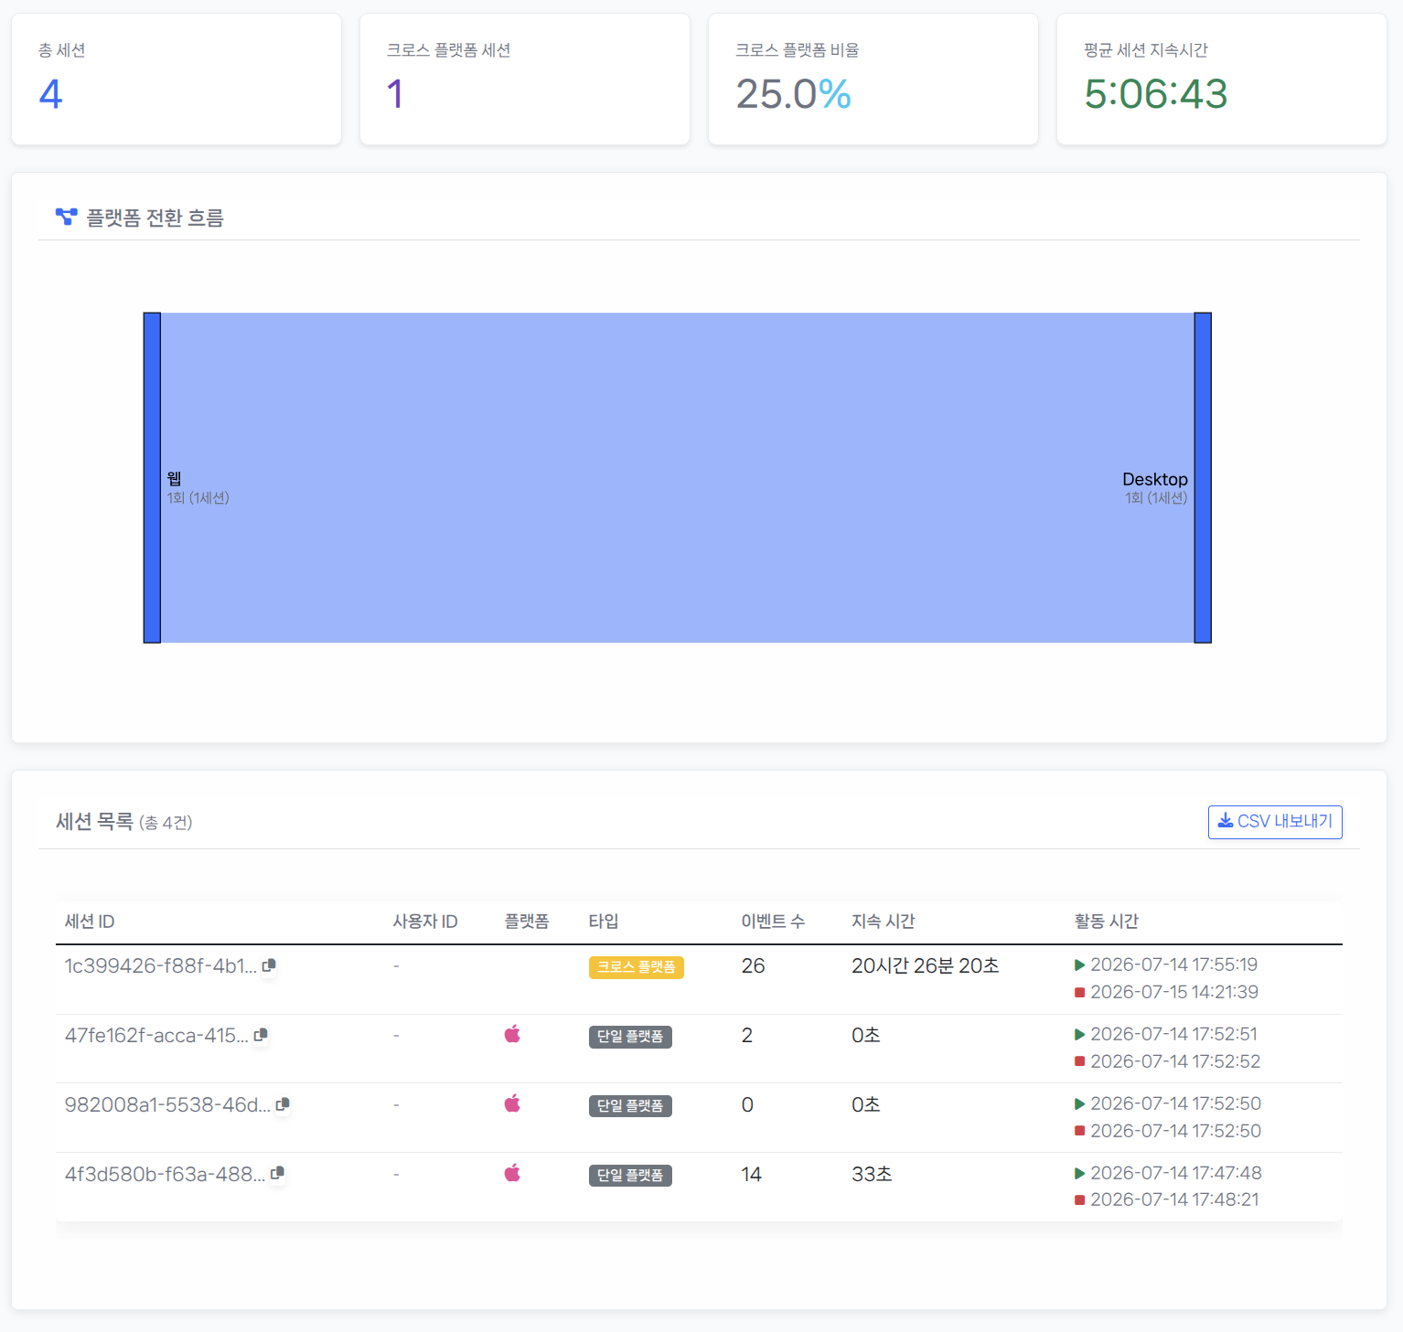The image size is (1403, 1332).
Task: Click end time 2026-07-14 17:52:52
Action: [x=1175, y=1061]
